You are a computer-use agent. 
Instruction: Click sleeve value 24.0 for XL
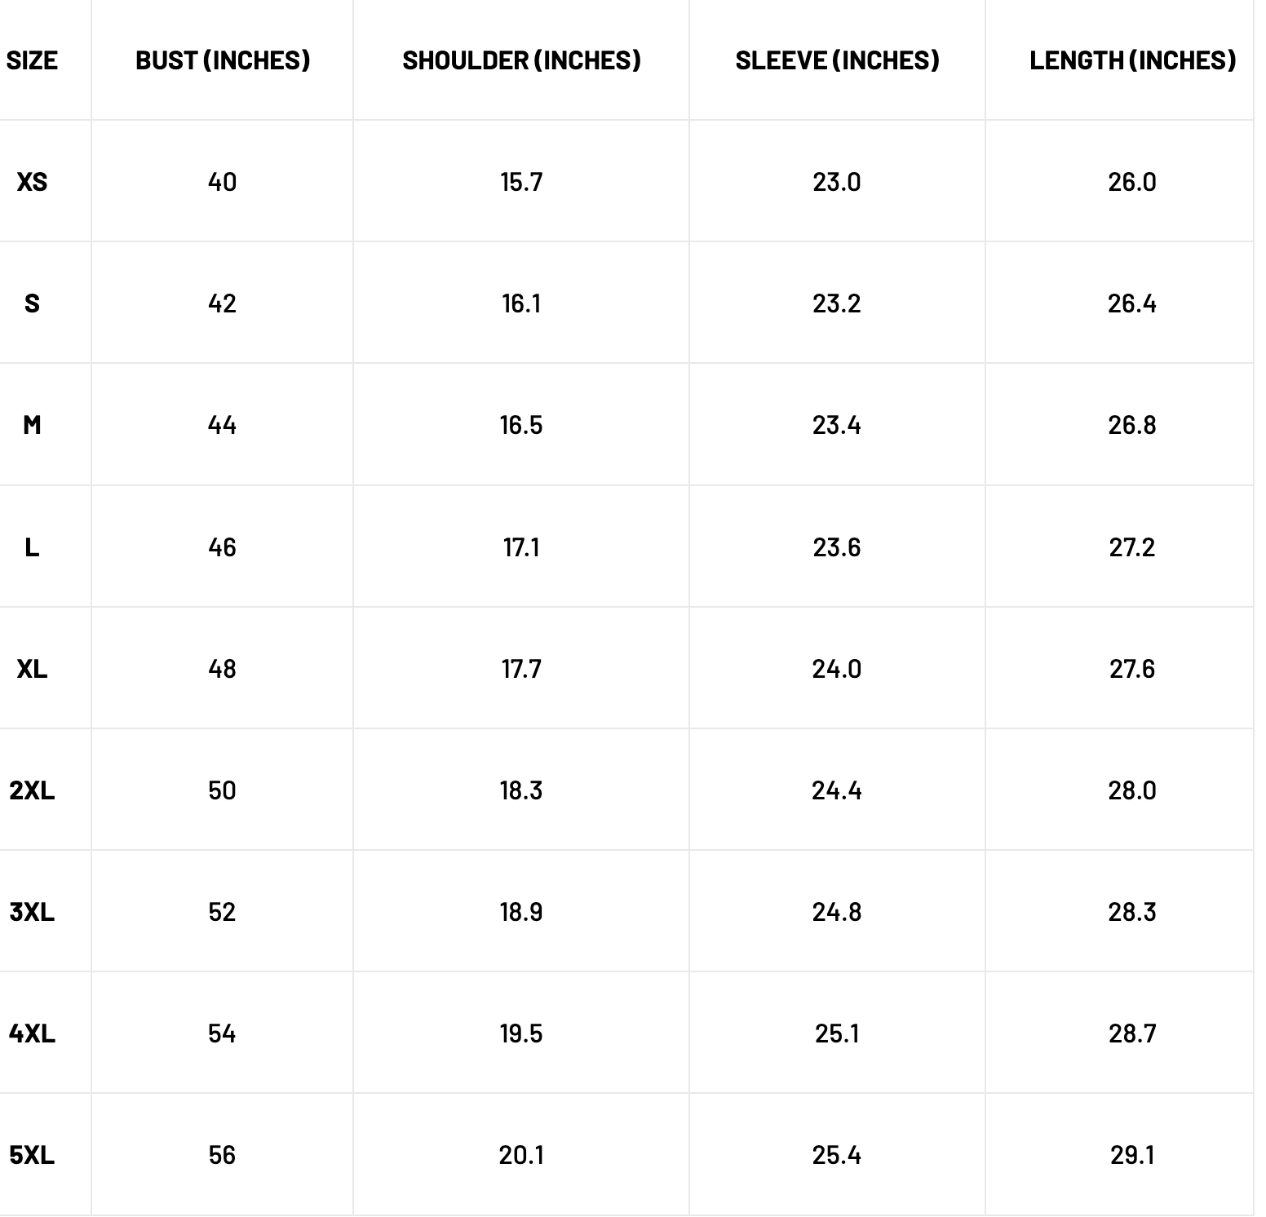837,669
